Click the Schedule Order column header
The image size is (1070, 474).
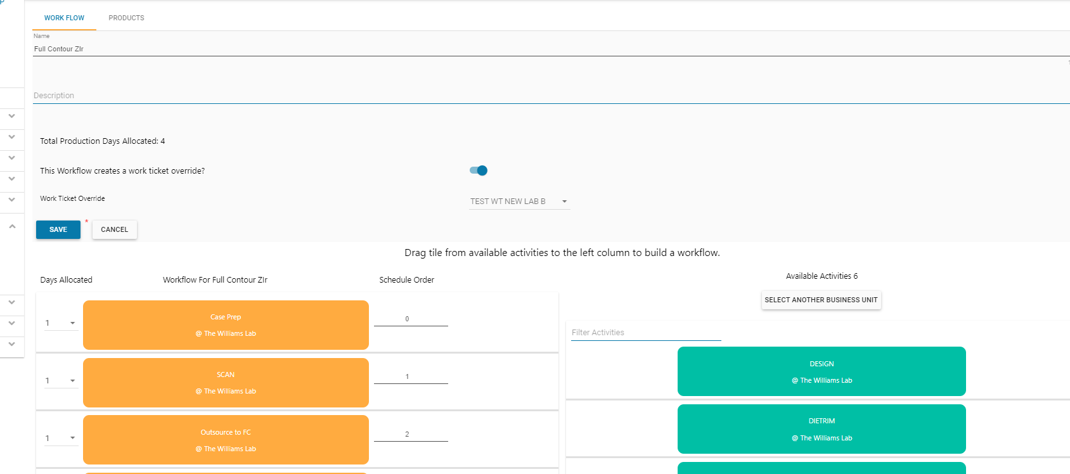[x=407, y=280]
